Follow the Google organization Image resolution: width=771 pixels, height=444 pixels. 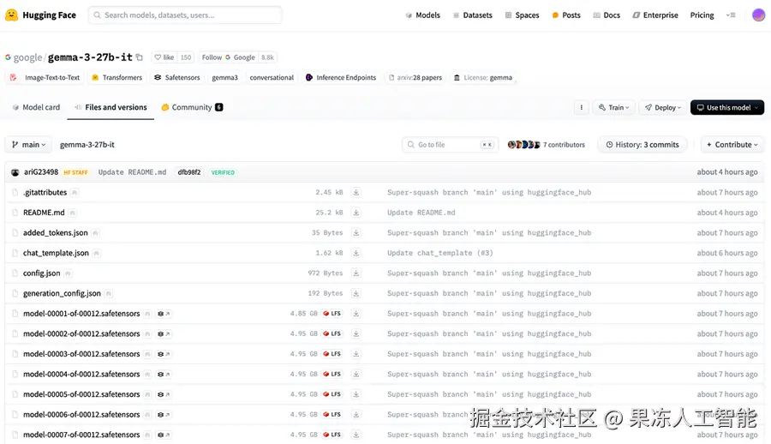228,57
